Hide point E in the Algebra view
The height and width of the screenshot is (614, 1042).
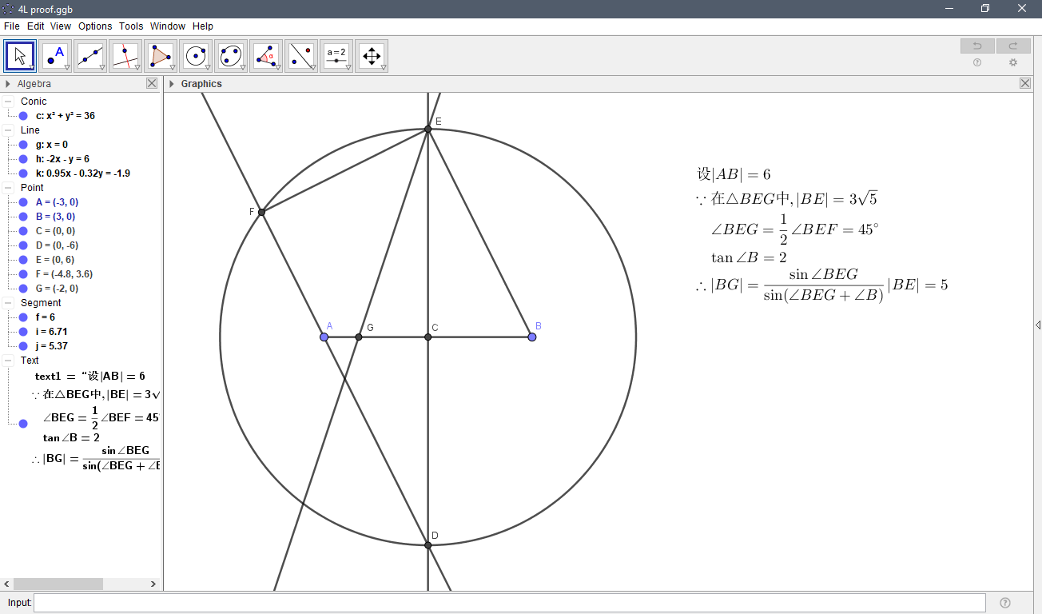22,259
